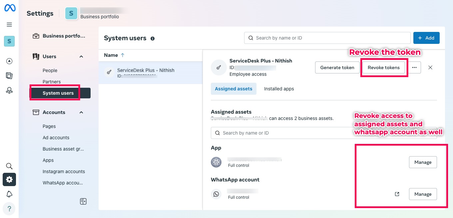Screen dimensions: 453x218
Task: Open the Business portfolio settings item
Action: pos(60,36)
